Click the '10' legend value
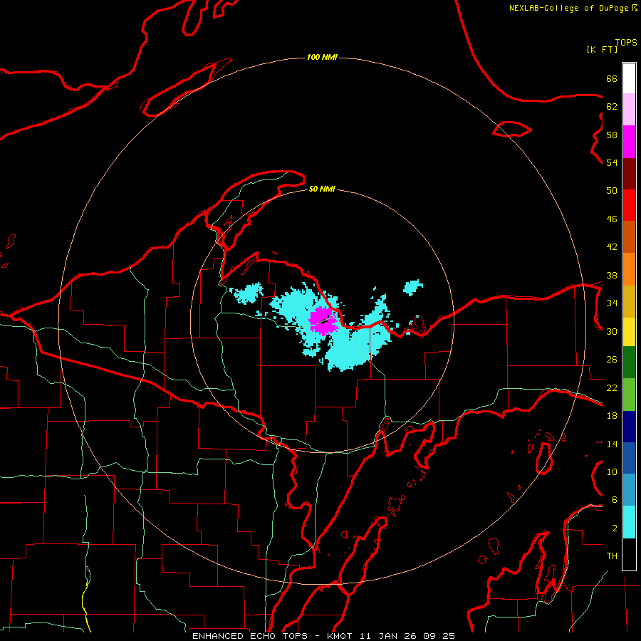This screenshot has height=641, width=641. [x=612, y=472]
